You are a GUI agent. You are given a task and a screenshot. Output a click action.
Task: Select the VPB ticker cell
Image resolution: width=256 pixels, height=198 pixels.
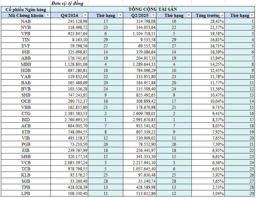point(26,34)
